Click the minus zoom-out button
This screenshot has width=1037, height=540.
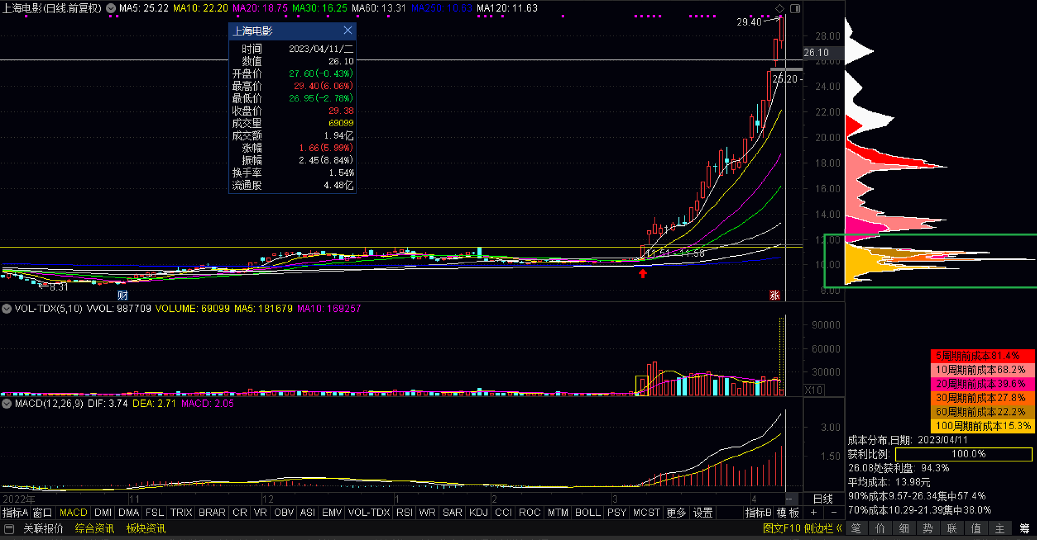(834, 512)
